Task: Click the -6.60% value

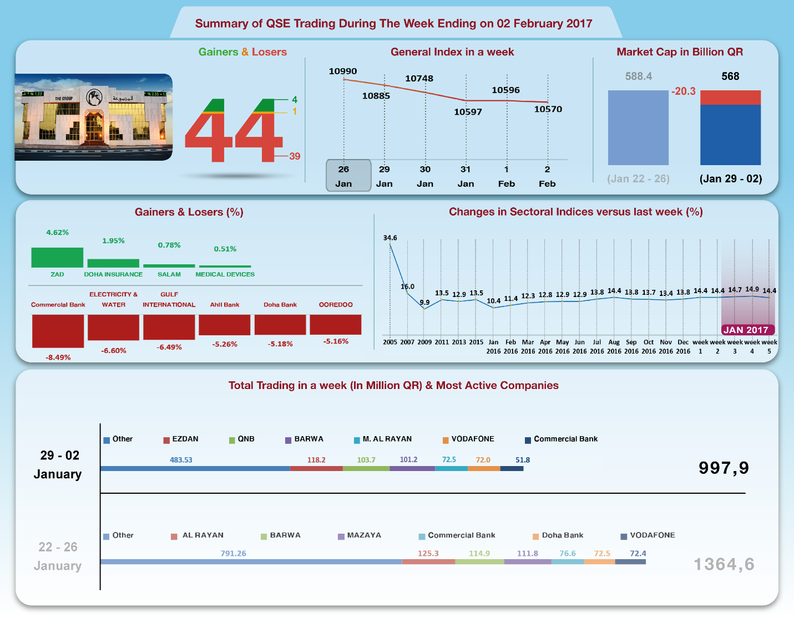Action: point(114,351)
